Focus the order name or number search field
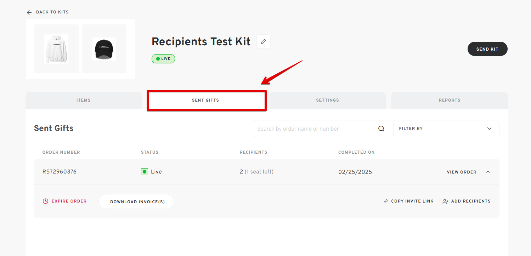Image resolution: width=531 pixels, height=256 pixels. (315, 129)
